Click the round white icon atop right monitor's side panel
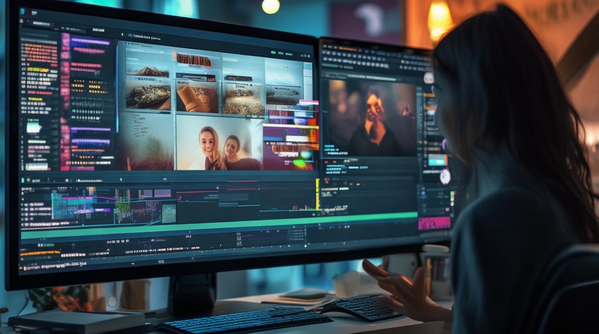The height and width of the screenshot is (334, 599). pos(428,77)
